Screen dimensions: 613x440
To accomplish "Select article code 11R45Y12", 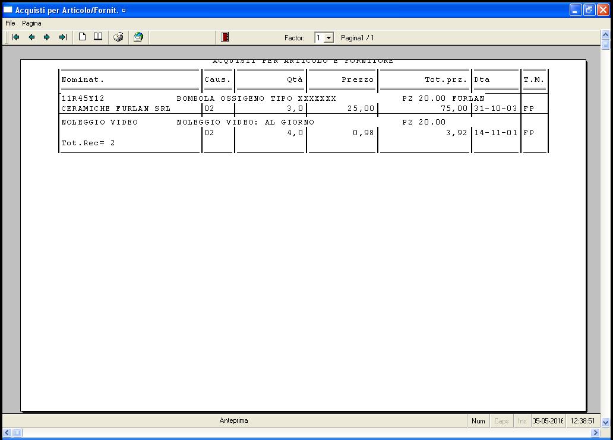I will tap(83, 98).
